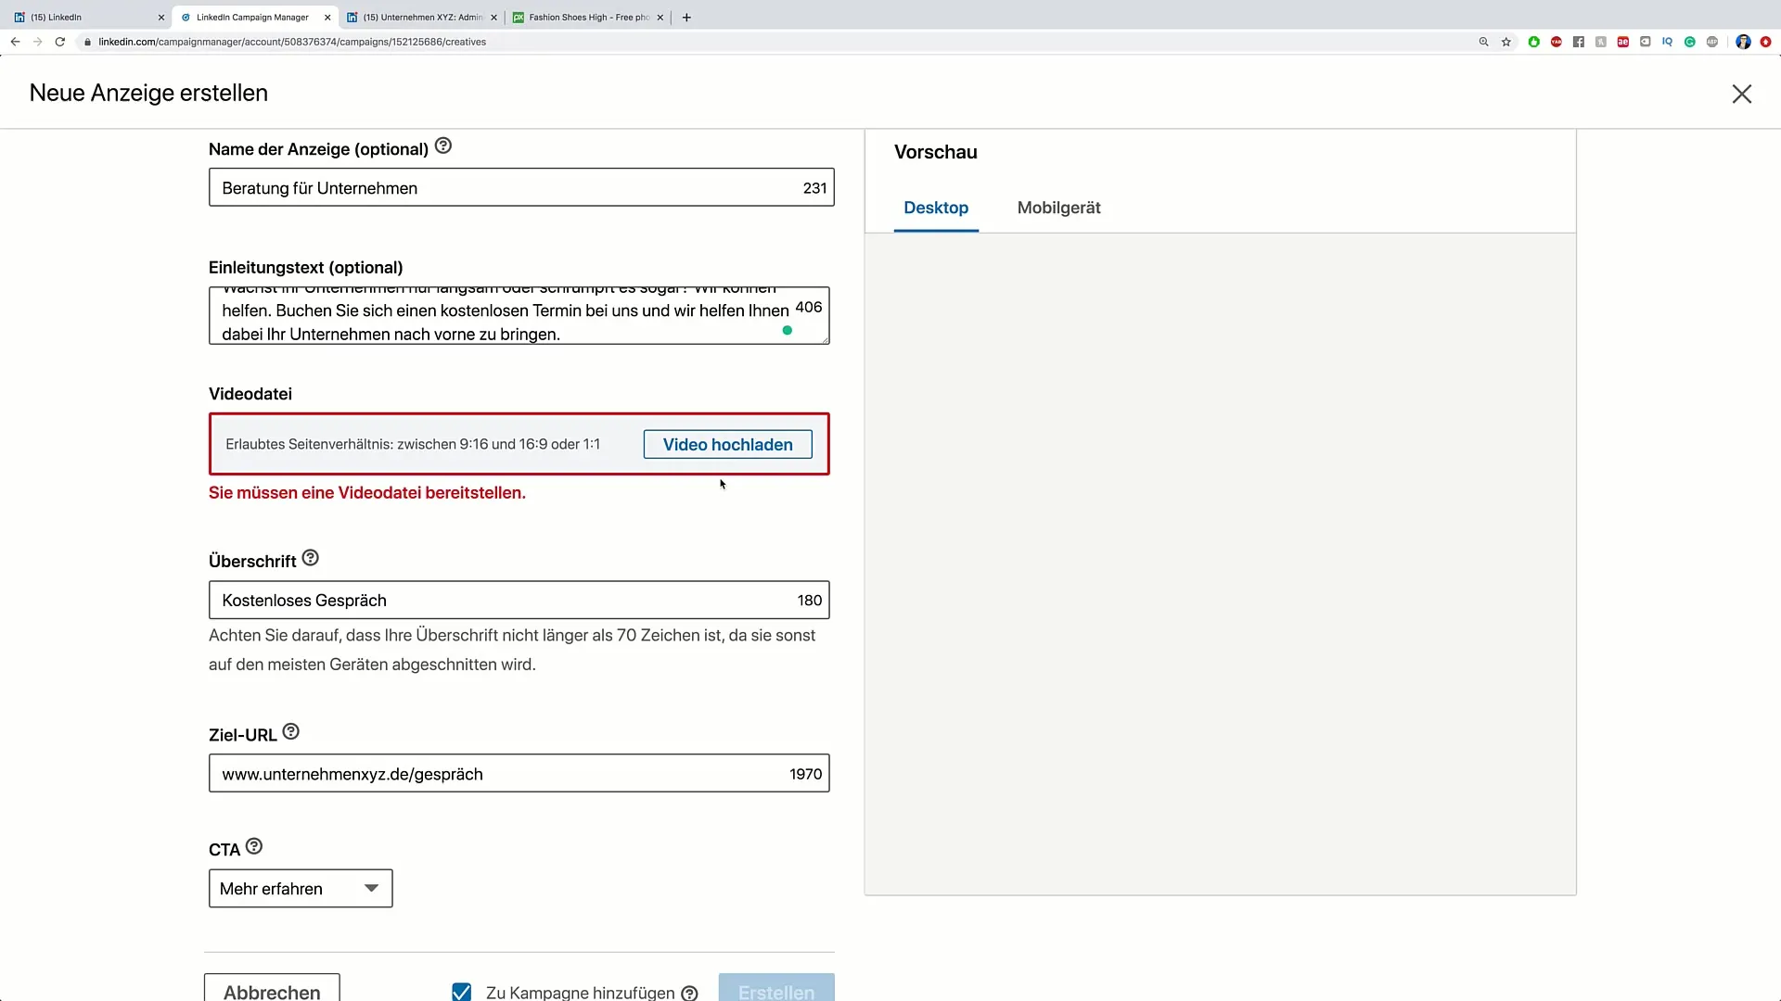
Task: Click into the Name der Anzeige field
Action: (521, 187)
